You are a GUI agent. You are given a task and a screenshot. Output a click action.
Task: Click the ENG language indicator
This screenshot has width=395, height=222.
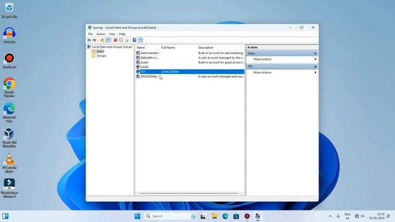[x=347, y=216]
